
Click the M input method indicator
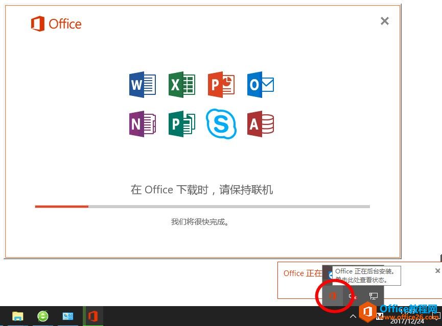click(x=380, y=316)
